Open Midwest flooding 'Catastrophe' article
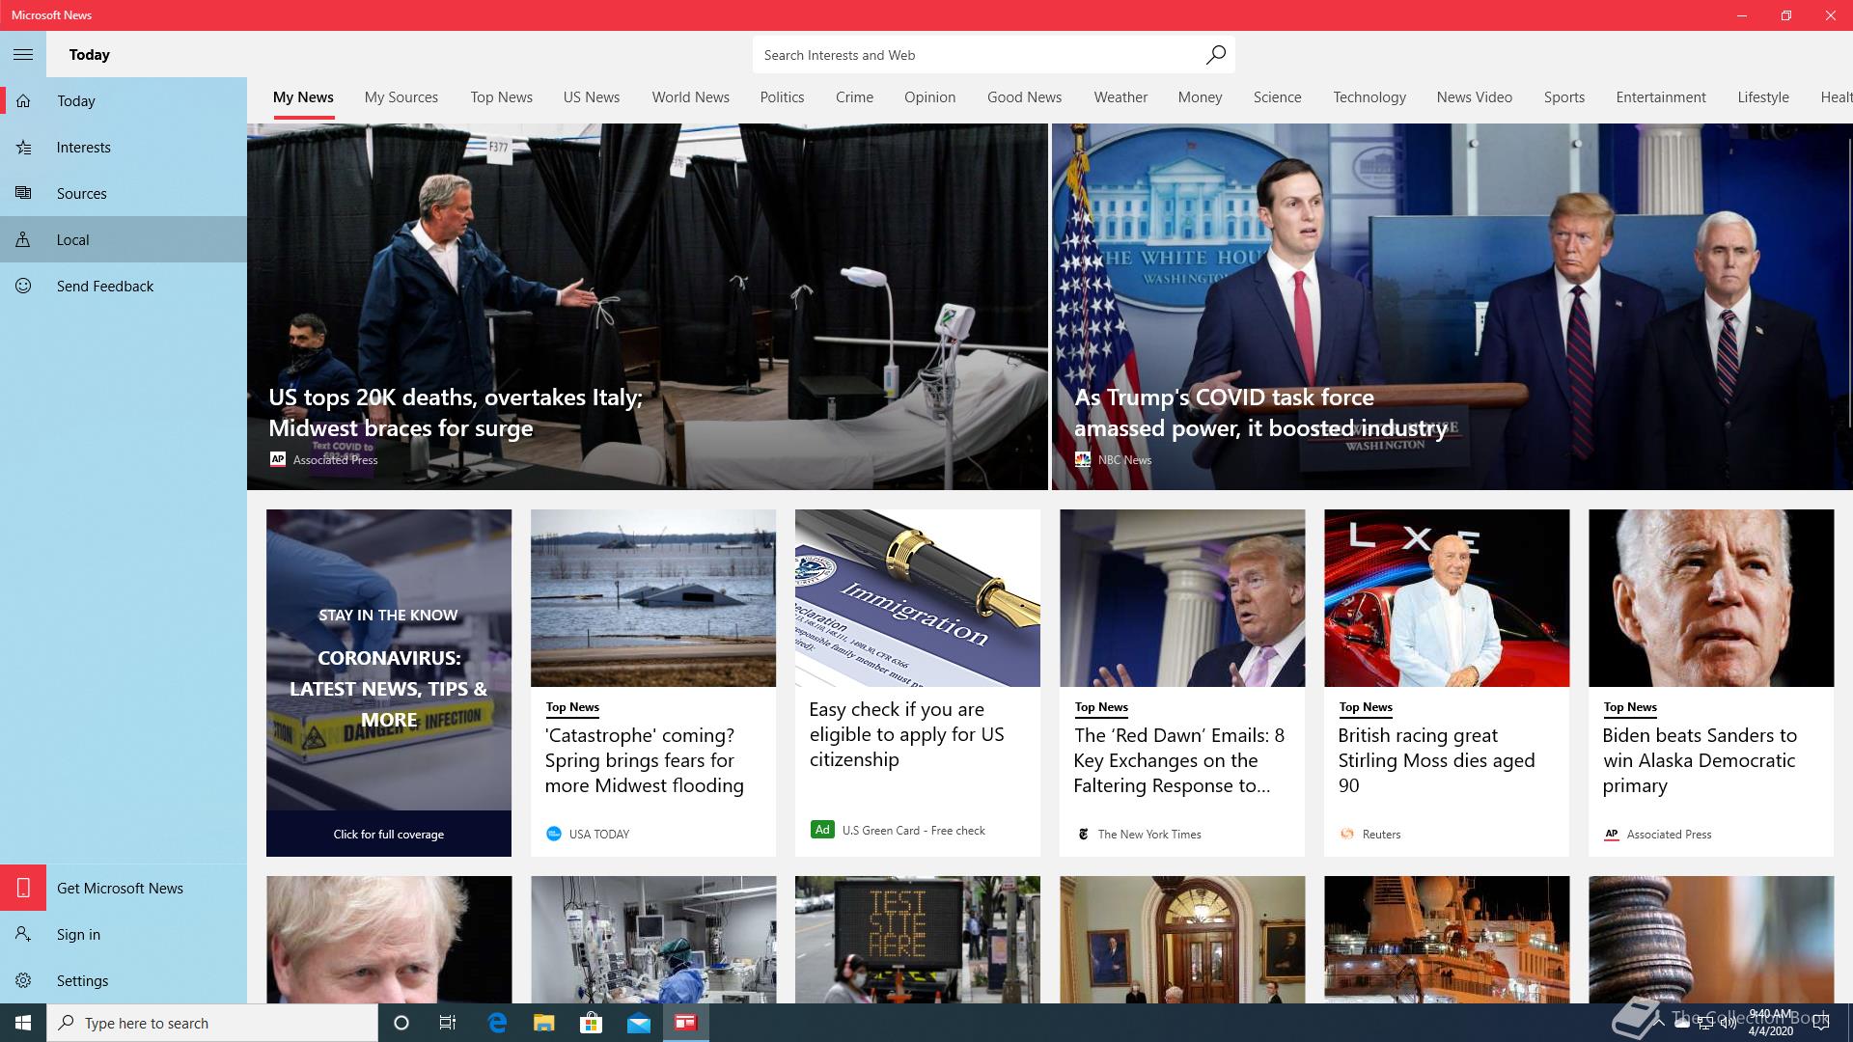 (644, 760)
